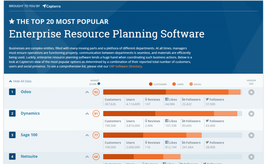Click the vendor size icon for Odoo
Viewport: 268px width, 164px height.
point(251,92)
